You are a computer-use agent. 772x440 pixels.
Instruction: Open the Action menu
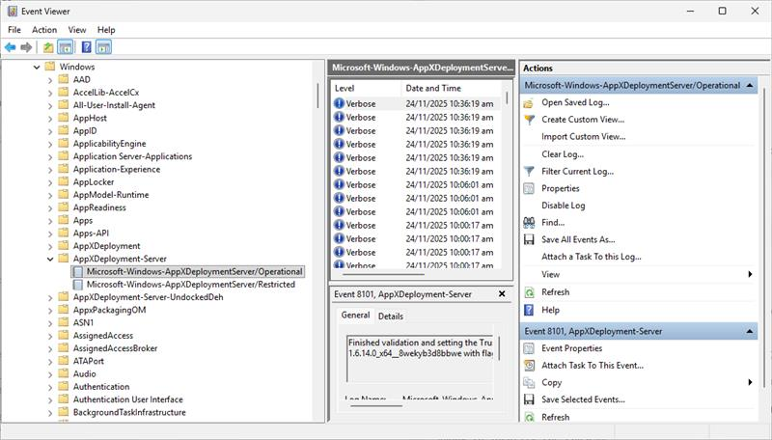(x=44, y=30)
